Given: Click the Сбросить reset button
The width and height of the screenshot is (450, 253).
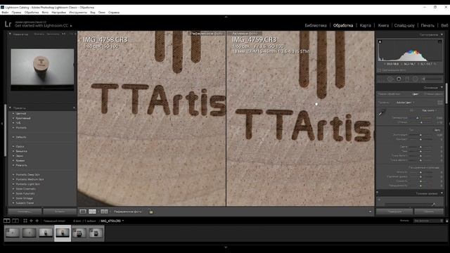Looking at the screenshot, I should [x=429, y=212].
